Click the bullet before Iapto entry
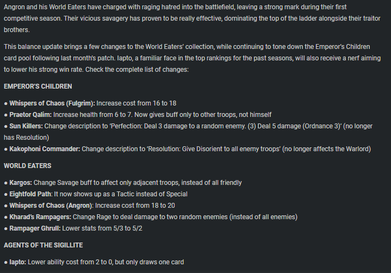The width and height of the screenshot is (391, 273). [6, 263]
